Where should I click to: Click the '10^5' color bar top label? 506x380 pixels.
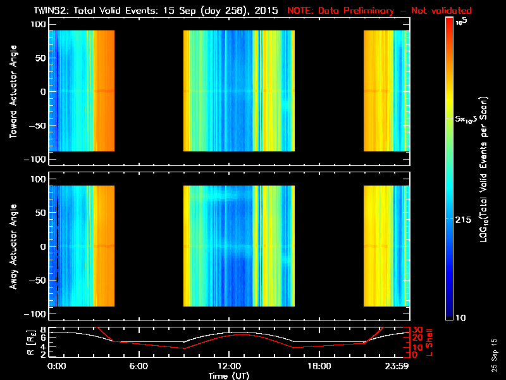462,22
